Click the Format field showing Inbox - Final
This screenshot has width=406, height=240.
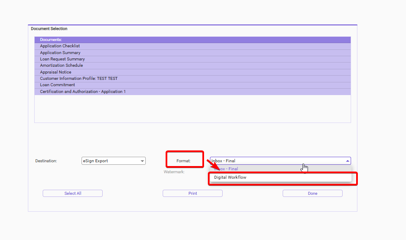[275, 161]
